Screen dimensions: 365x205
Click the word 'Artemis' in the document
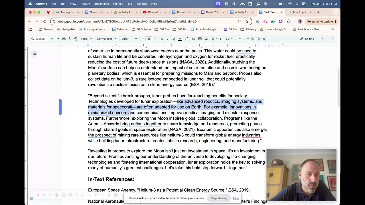pos(95,124)
